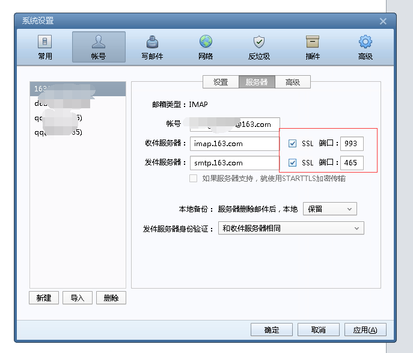Click the port 993 input field
Viewport: 413px width, 353px height.
pyautogui.click(x=352, y=144)
